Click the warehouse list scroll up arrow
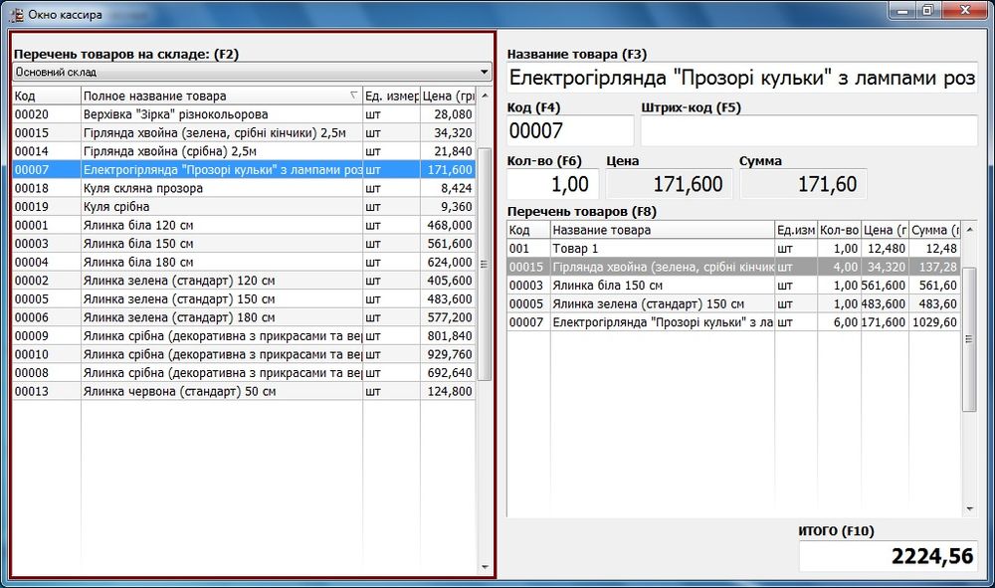995x588 pixels. point(485,96)
